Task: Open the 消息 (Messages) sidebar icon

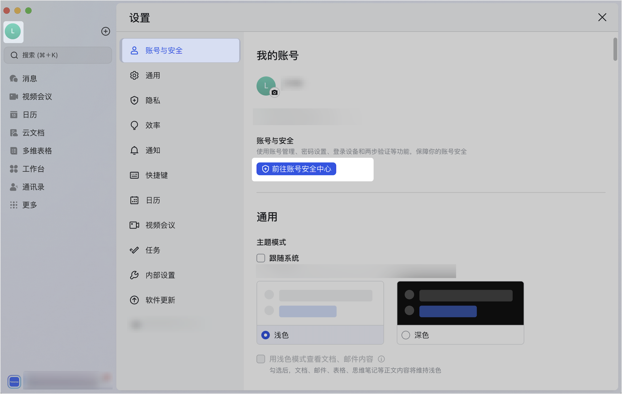Action: 14,78
